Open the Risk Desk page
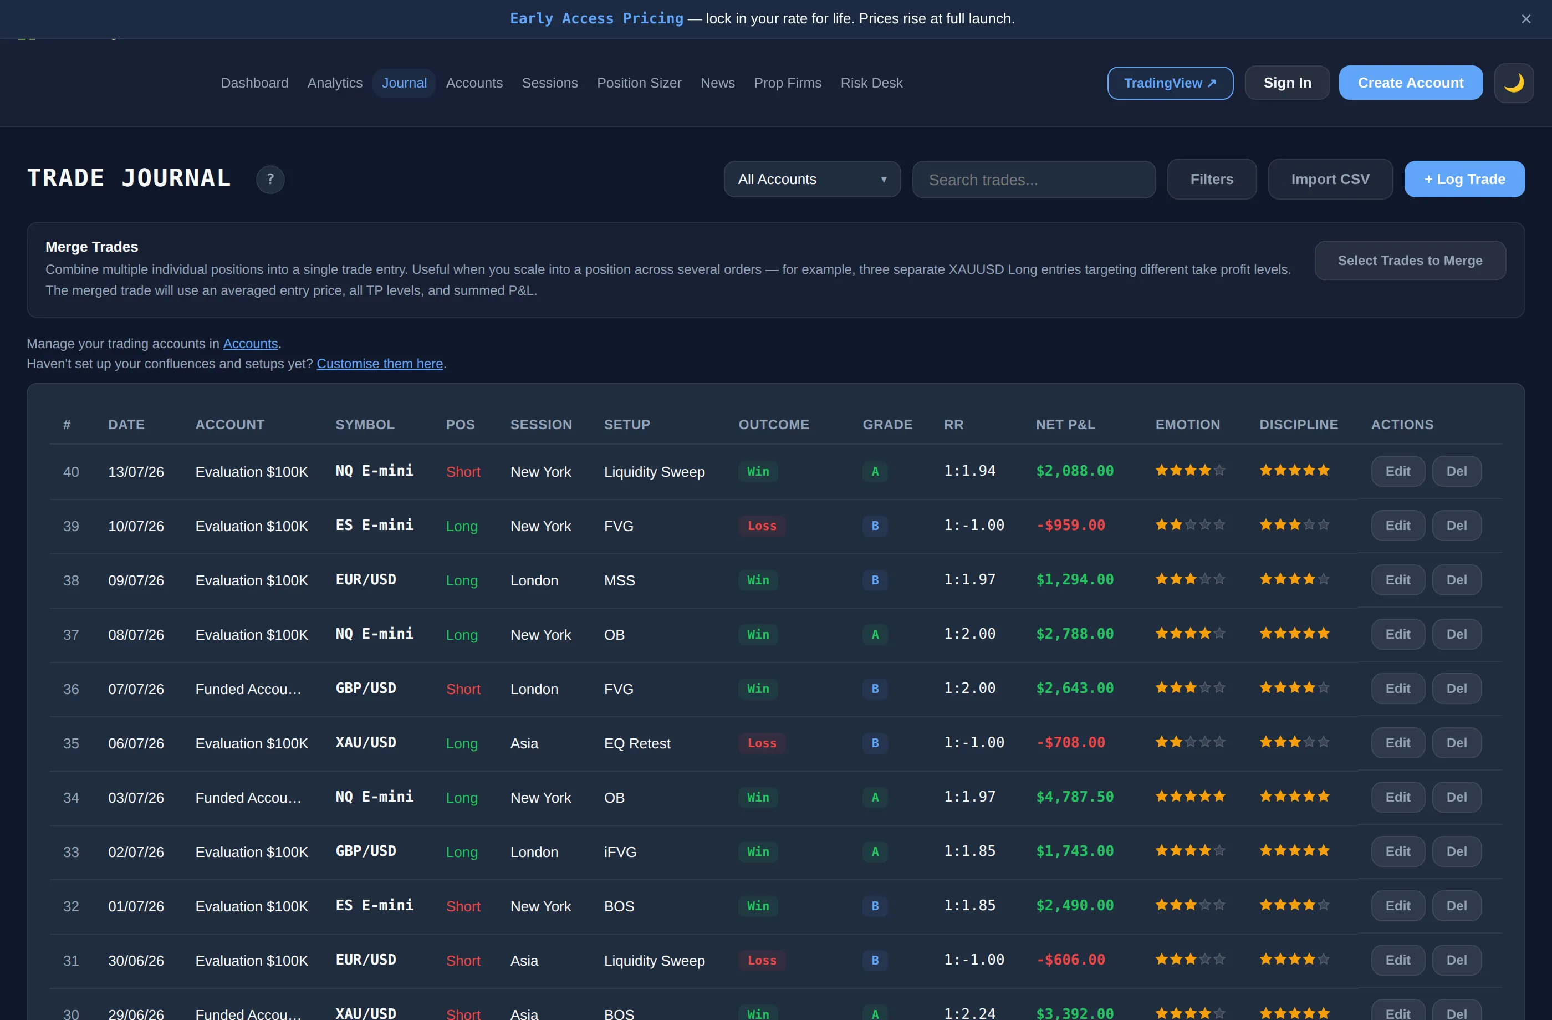The image size is (1552, 1020). (x=871, y=83)
